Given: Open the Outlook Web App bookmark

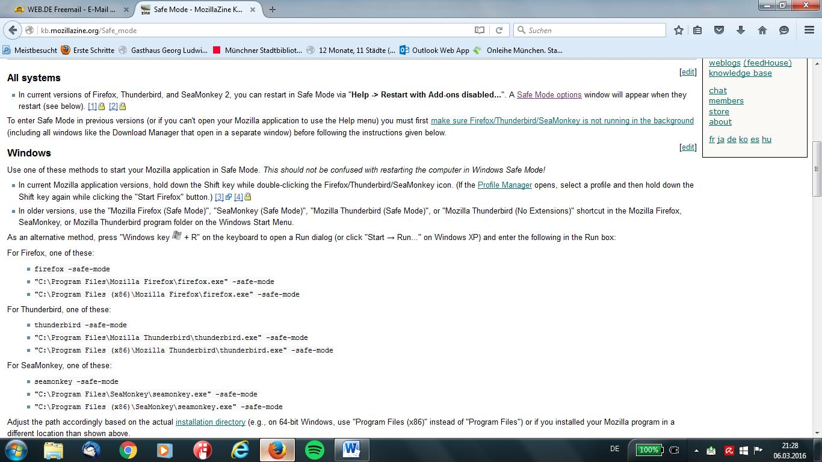Looking at the screenshot, I should click(x=434, y=51).
